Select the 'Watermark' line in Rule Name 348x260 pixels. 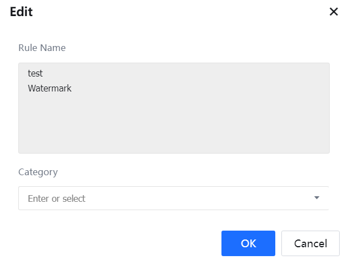[x=49, y=88]
